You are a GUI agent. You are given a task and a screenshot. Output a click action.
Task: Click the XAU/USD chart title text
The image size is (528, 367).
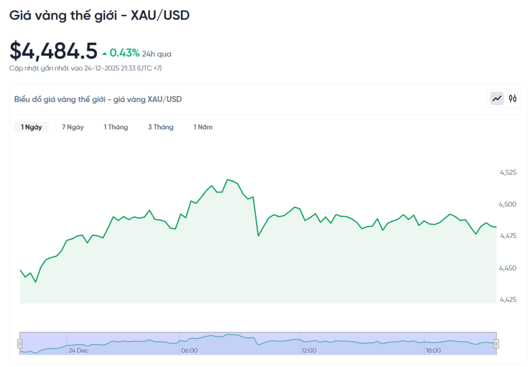pos(98,99)
